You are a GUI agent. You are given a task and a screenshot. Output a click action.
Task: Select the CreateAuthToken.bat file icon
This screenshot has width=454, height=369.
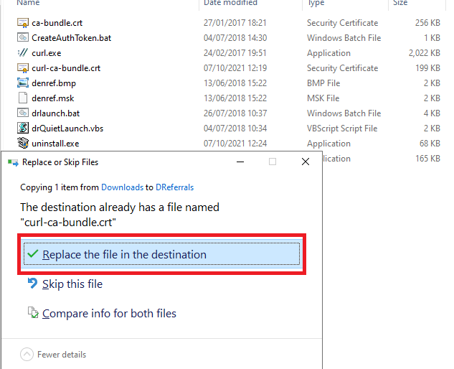(23, 38)
